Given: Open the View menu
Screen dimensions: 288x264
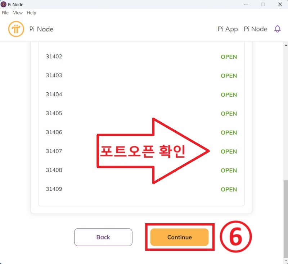Looking at the screenshot, I should (x=18, y=13).
